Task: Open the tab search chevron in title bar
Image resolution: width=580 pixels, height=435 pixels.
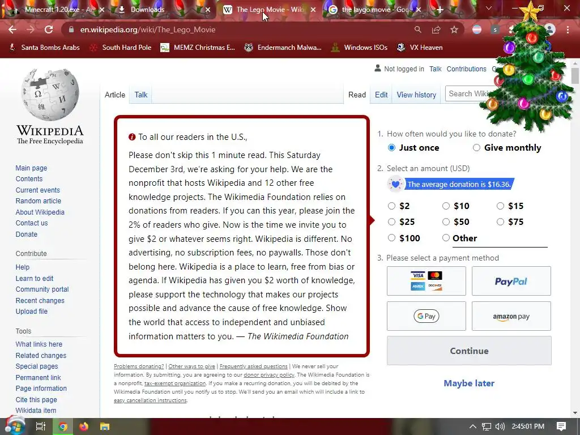Action: (489, 8)
